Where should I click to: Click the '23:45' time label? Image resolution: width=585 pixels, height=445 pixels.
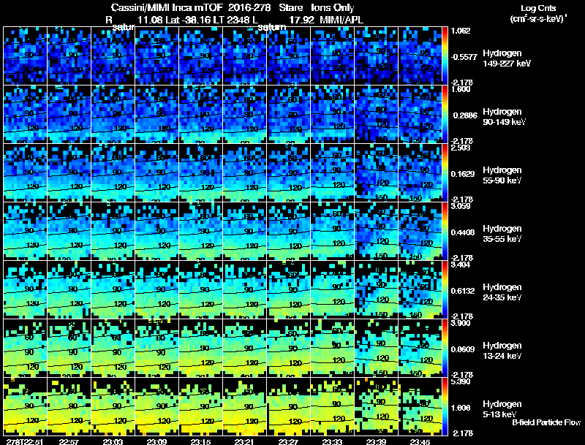(420, 441)
